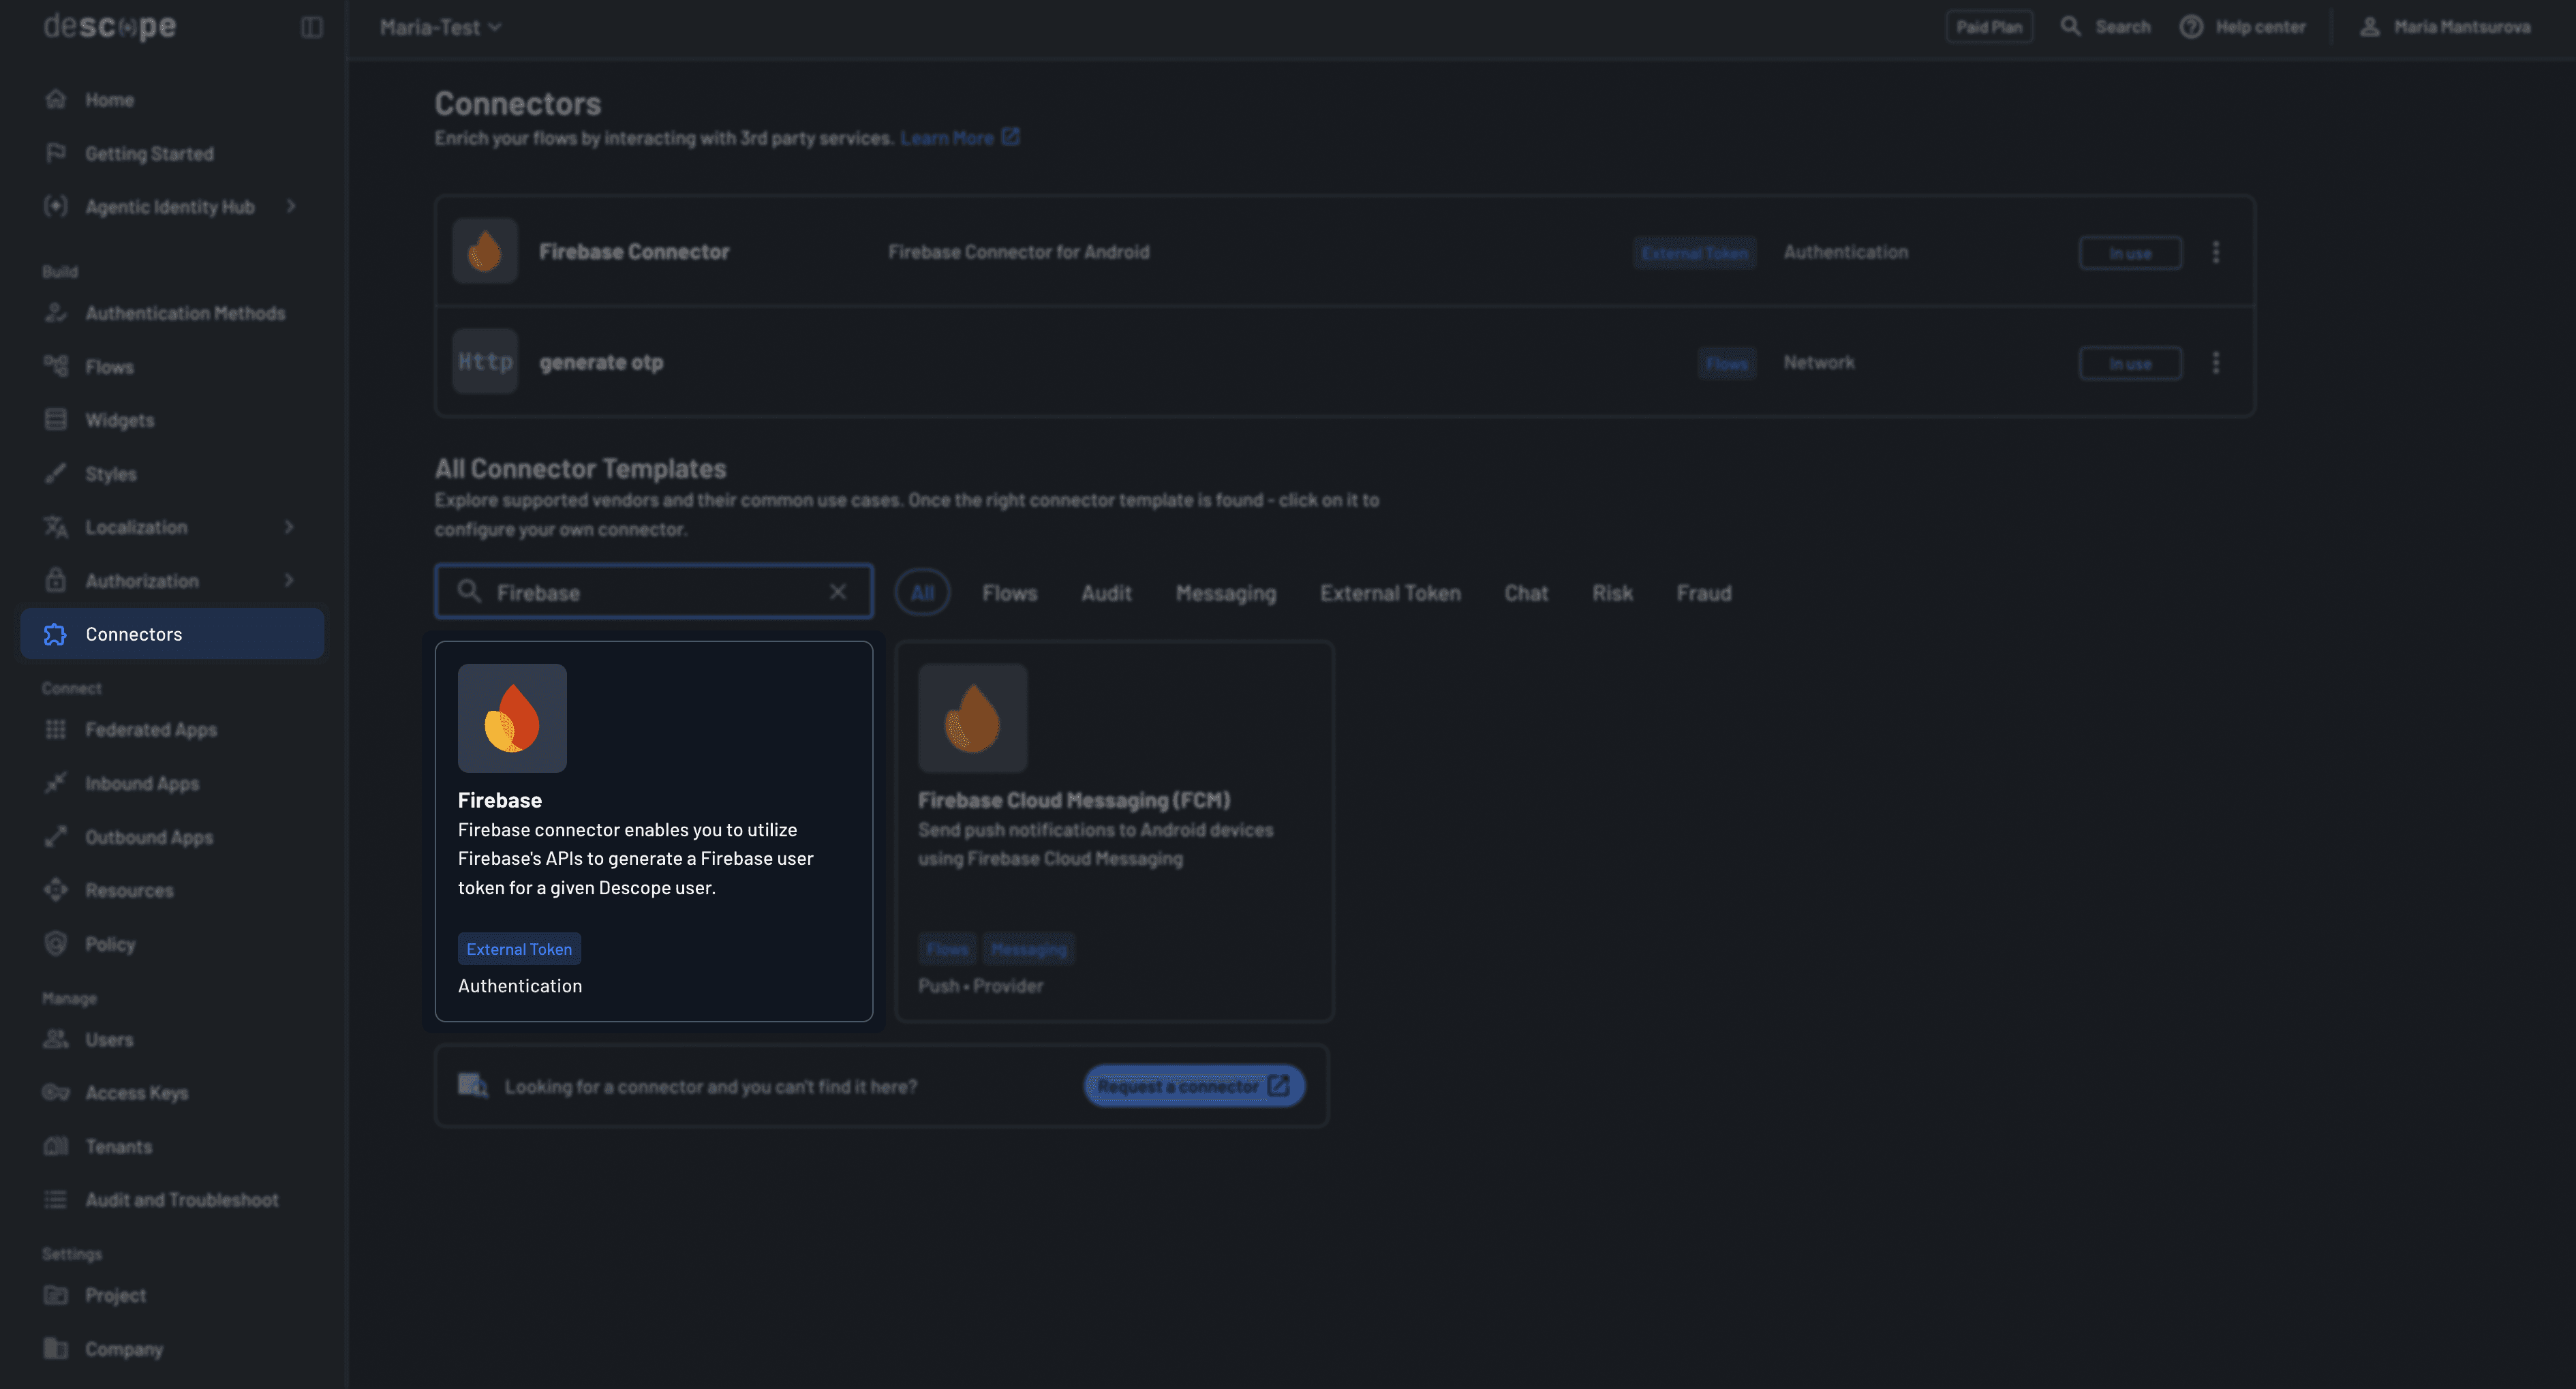Expand the Authorization submenu chevron

click(289, 580)
